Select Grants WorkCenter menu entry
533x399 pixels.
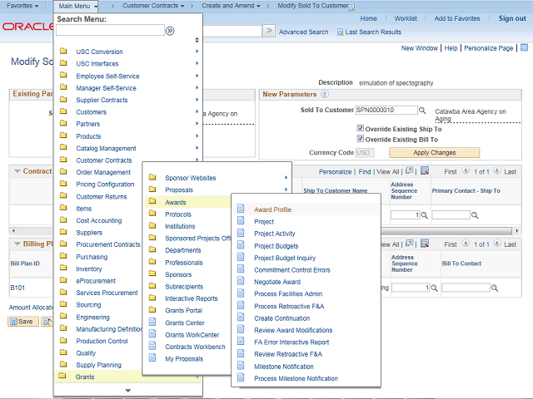(x=192, y=335)
